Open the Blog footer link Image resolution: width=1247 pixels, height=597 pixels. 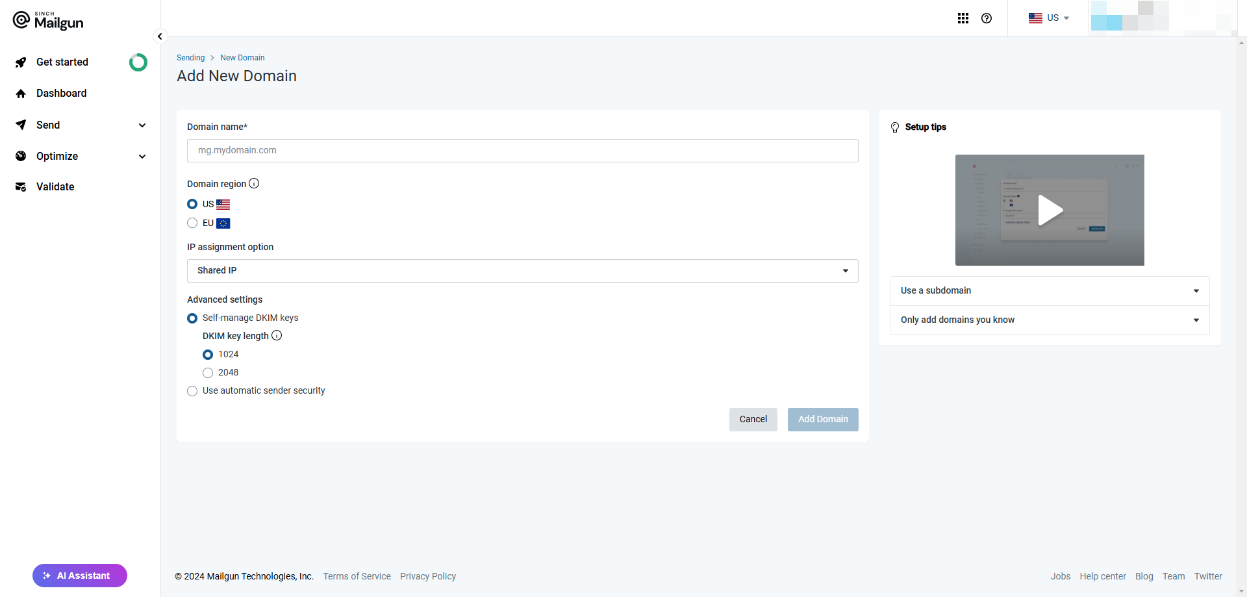coord(1144,576)
